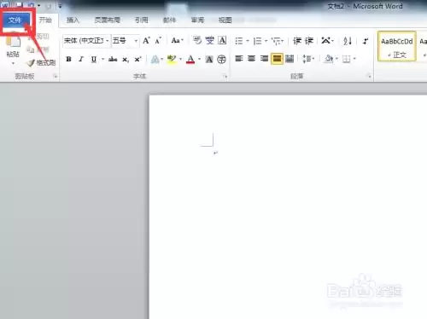Click the Increase Indent icon
427x319 pixels.
[309, 41]
